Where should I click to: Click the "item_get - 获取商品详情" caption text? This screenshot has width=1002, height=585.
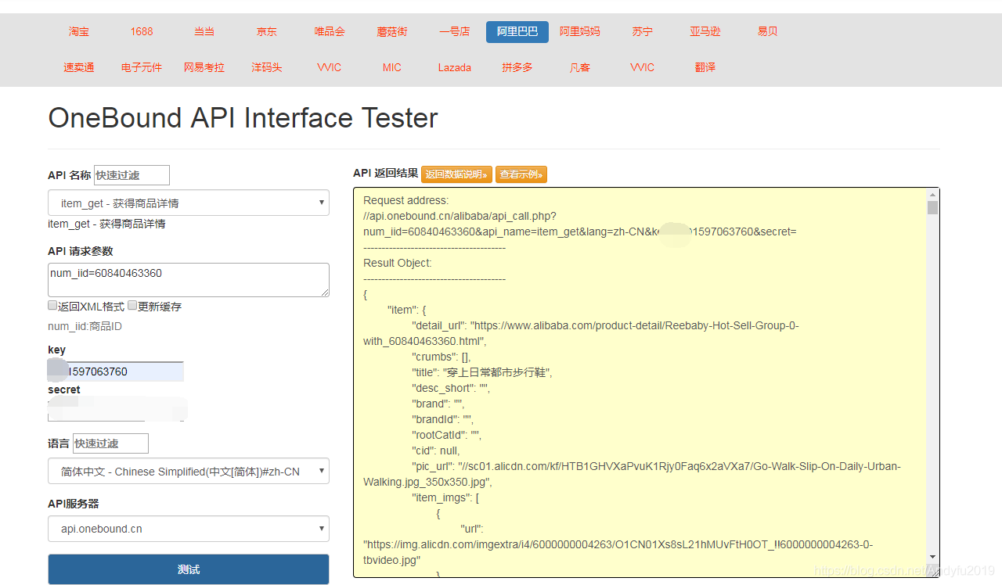pyautogui.click(x=106, y=224)
